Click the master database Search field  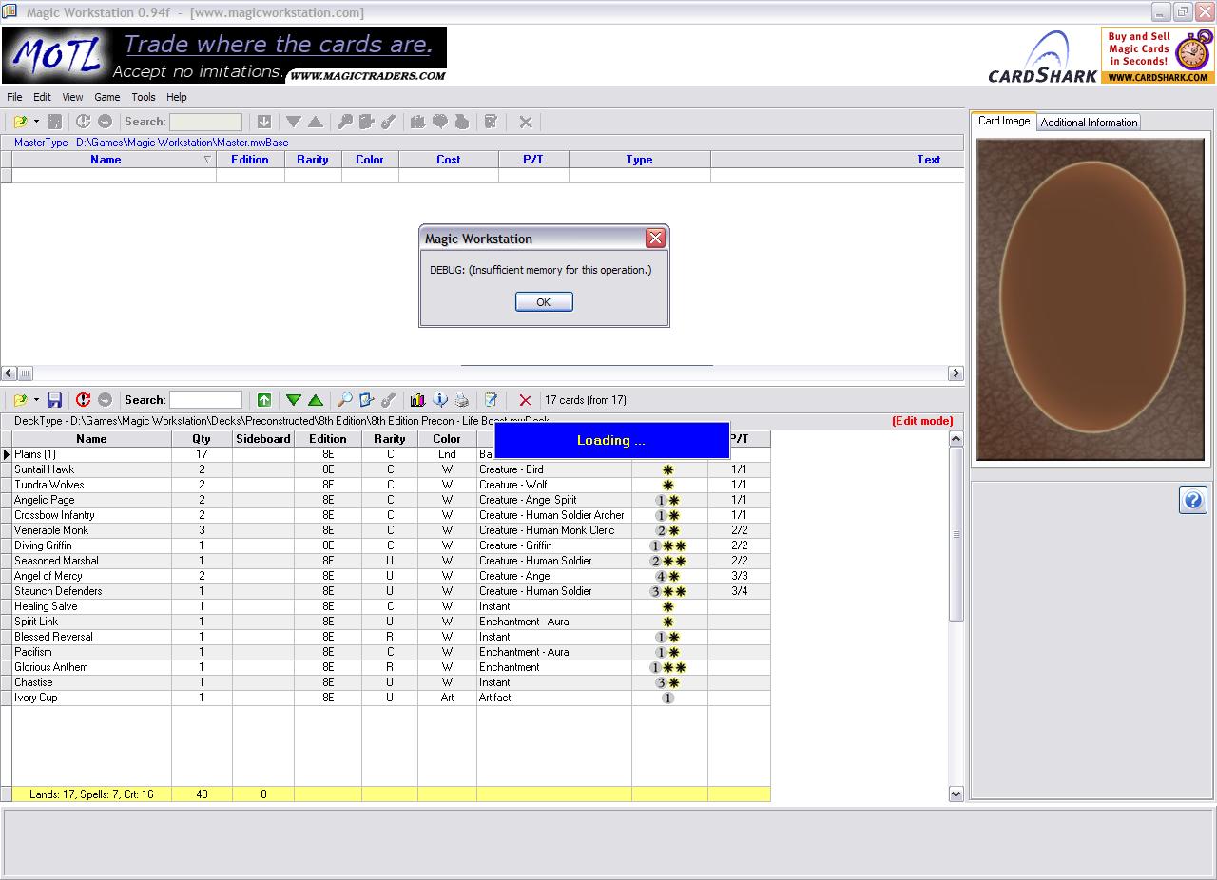point(206,122)
